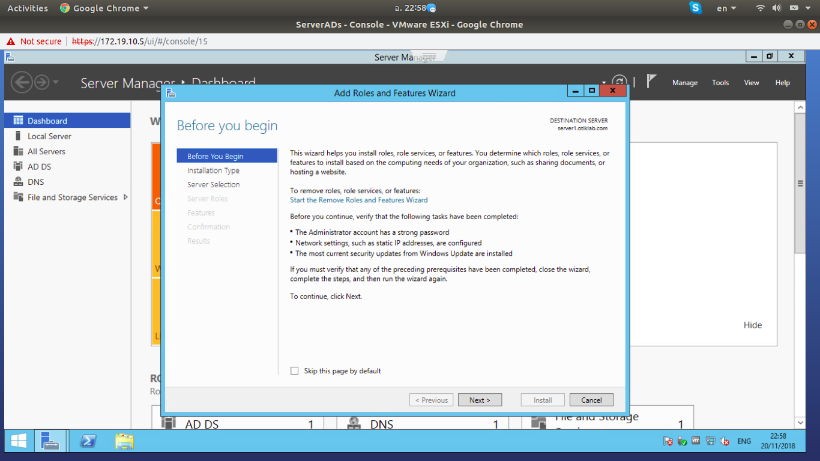Image resolution: width=820 pixels, height=461 pixels.
Task: Click the network tray icon
Action: pos(710,441)
